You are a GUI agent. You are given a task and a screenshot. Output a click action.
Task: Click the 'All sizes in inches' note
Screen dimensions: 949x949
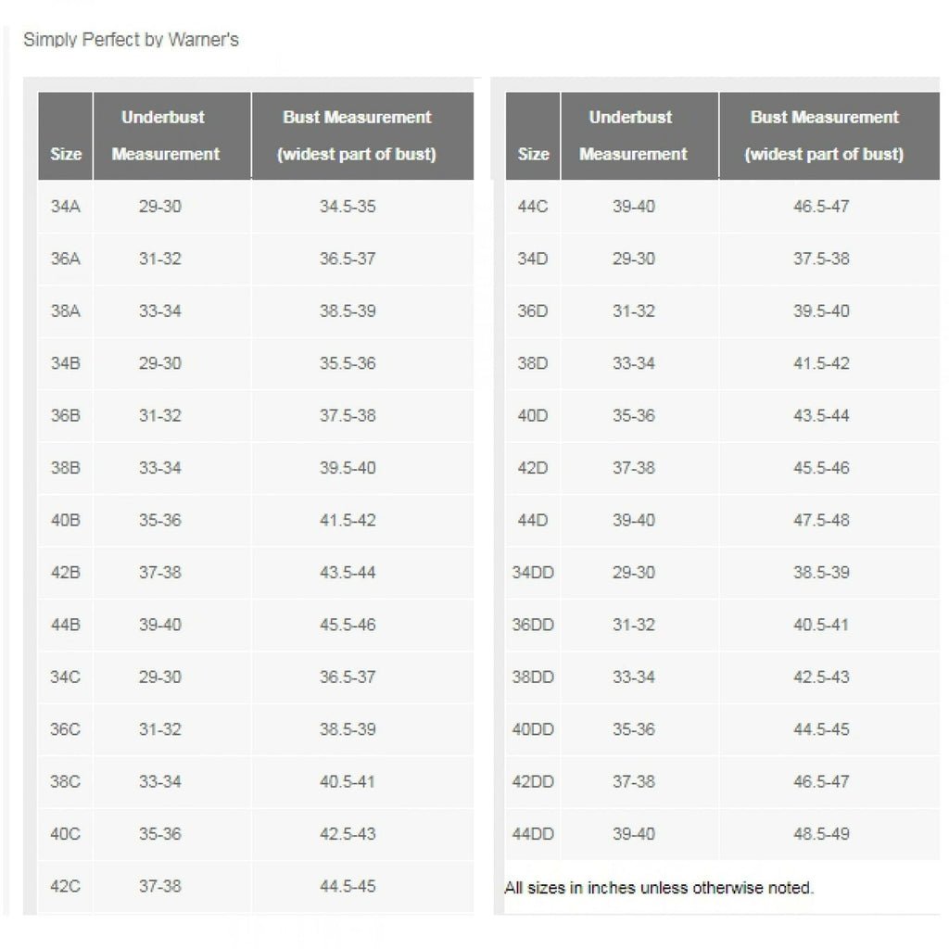659,888
